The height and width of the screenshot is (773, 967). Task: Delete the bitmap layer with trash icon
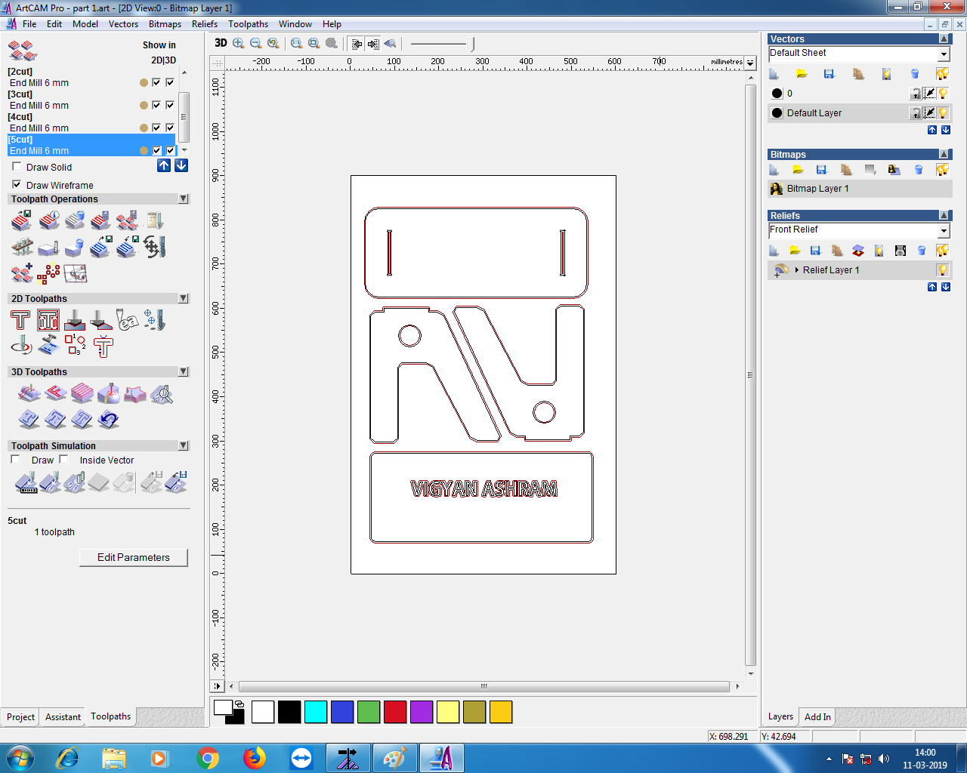click(918, 170)
